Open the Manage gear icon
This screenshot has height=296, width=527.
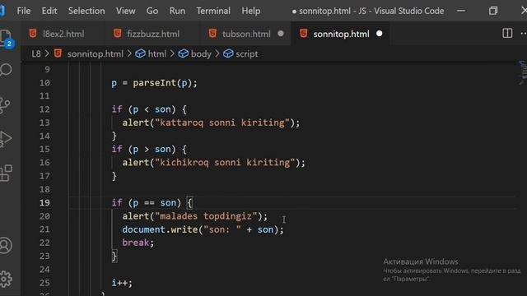pos(6,279)
